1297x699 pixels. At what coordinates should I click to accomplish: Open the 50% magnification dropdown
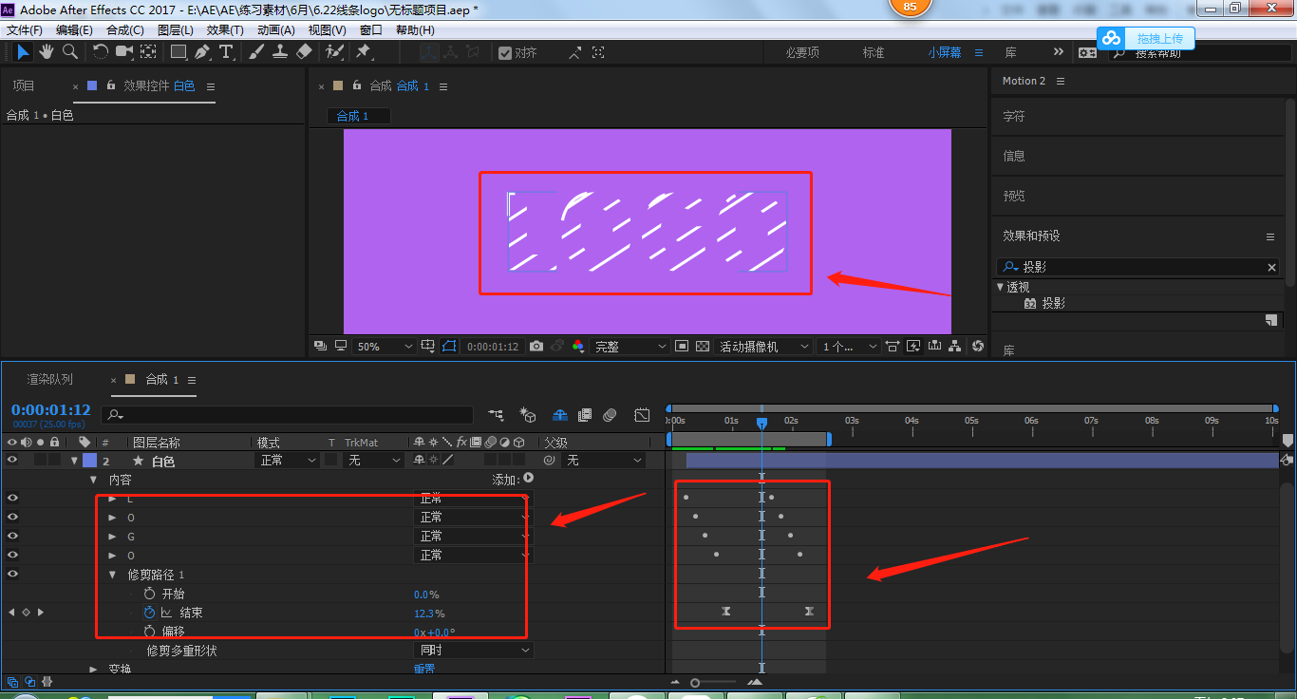pos(384,347)
